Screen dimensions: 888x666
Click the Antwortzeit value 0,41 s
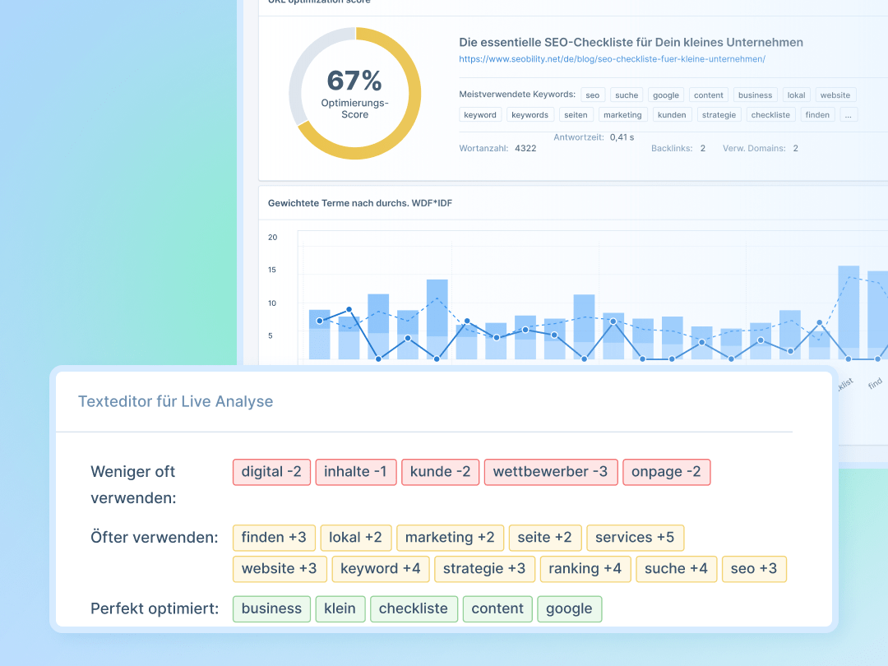click(622, 137)
